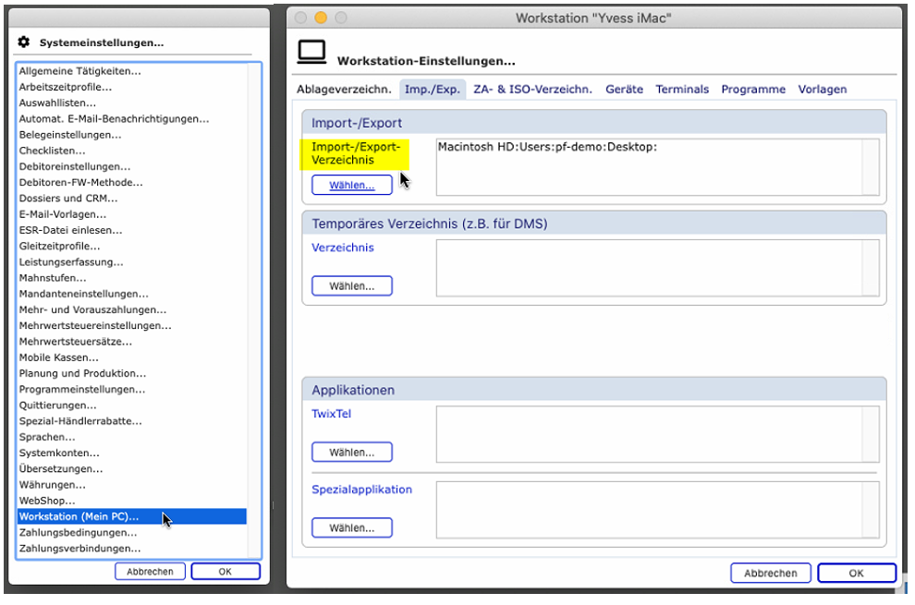The image size is (915, 605).
Task: Open Programmeinstellungen... from the list
Action: [82, 390]
